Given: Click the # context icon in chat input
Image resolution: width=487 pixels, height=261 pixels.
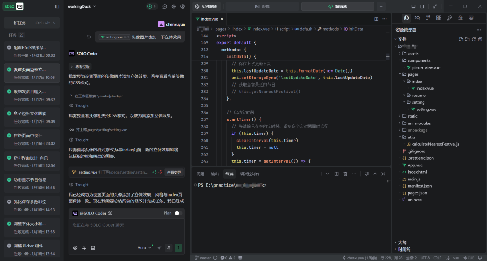Looking at the screenshot, I should pos(84,247).
